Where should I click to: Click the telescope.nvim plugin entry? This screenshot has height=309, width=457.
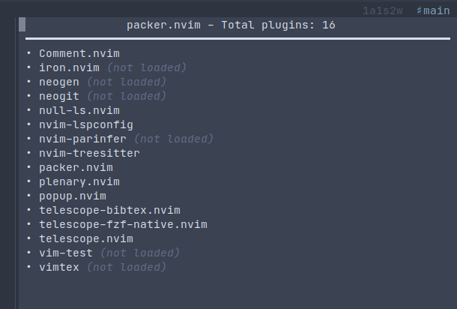point(85,238)
